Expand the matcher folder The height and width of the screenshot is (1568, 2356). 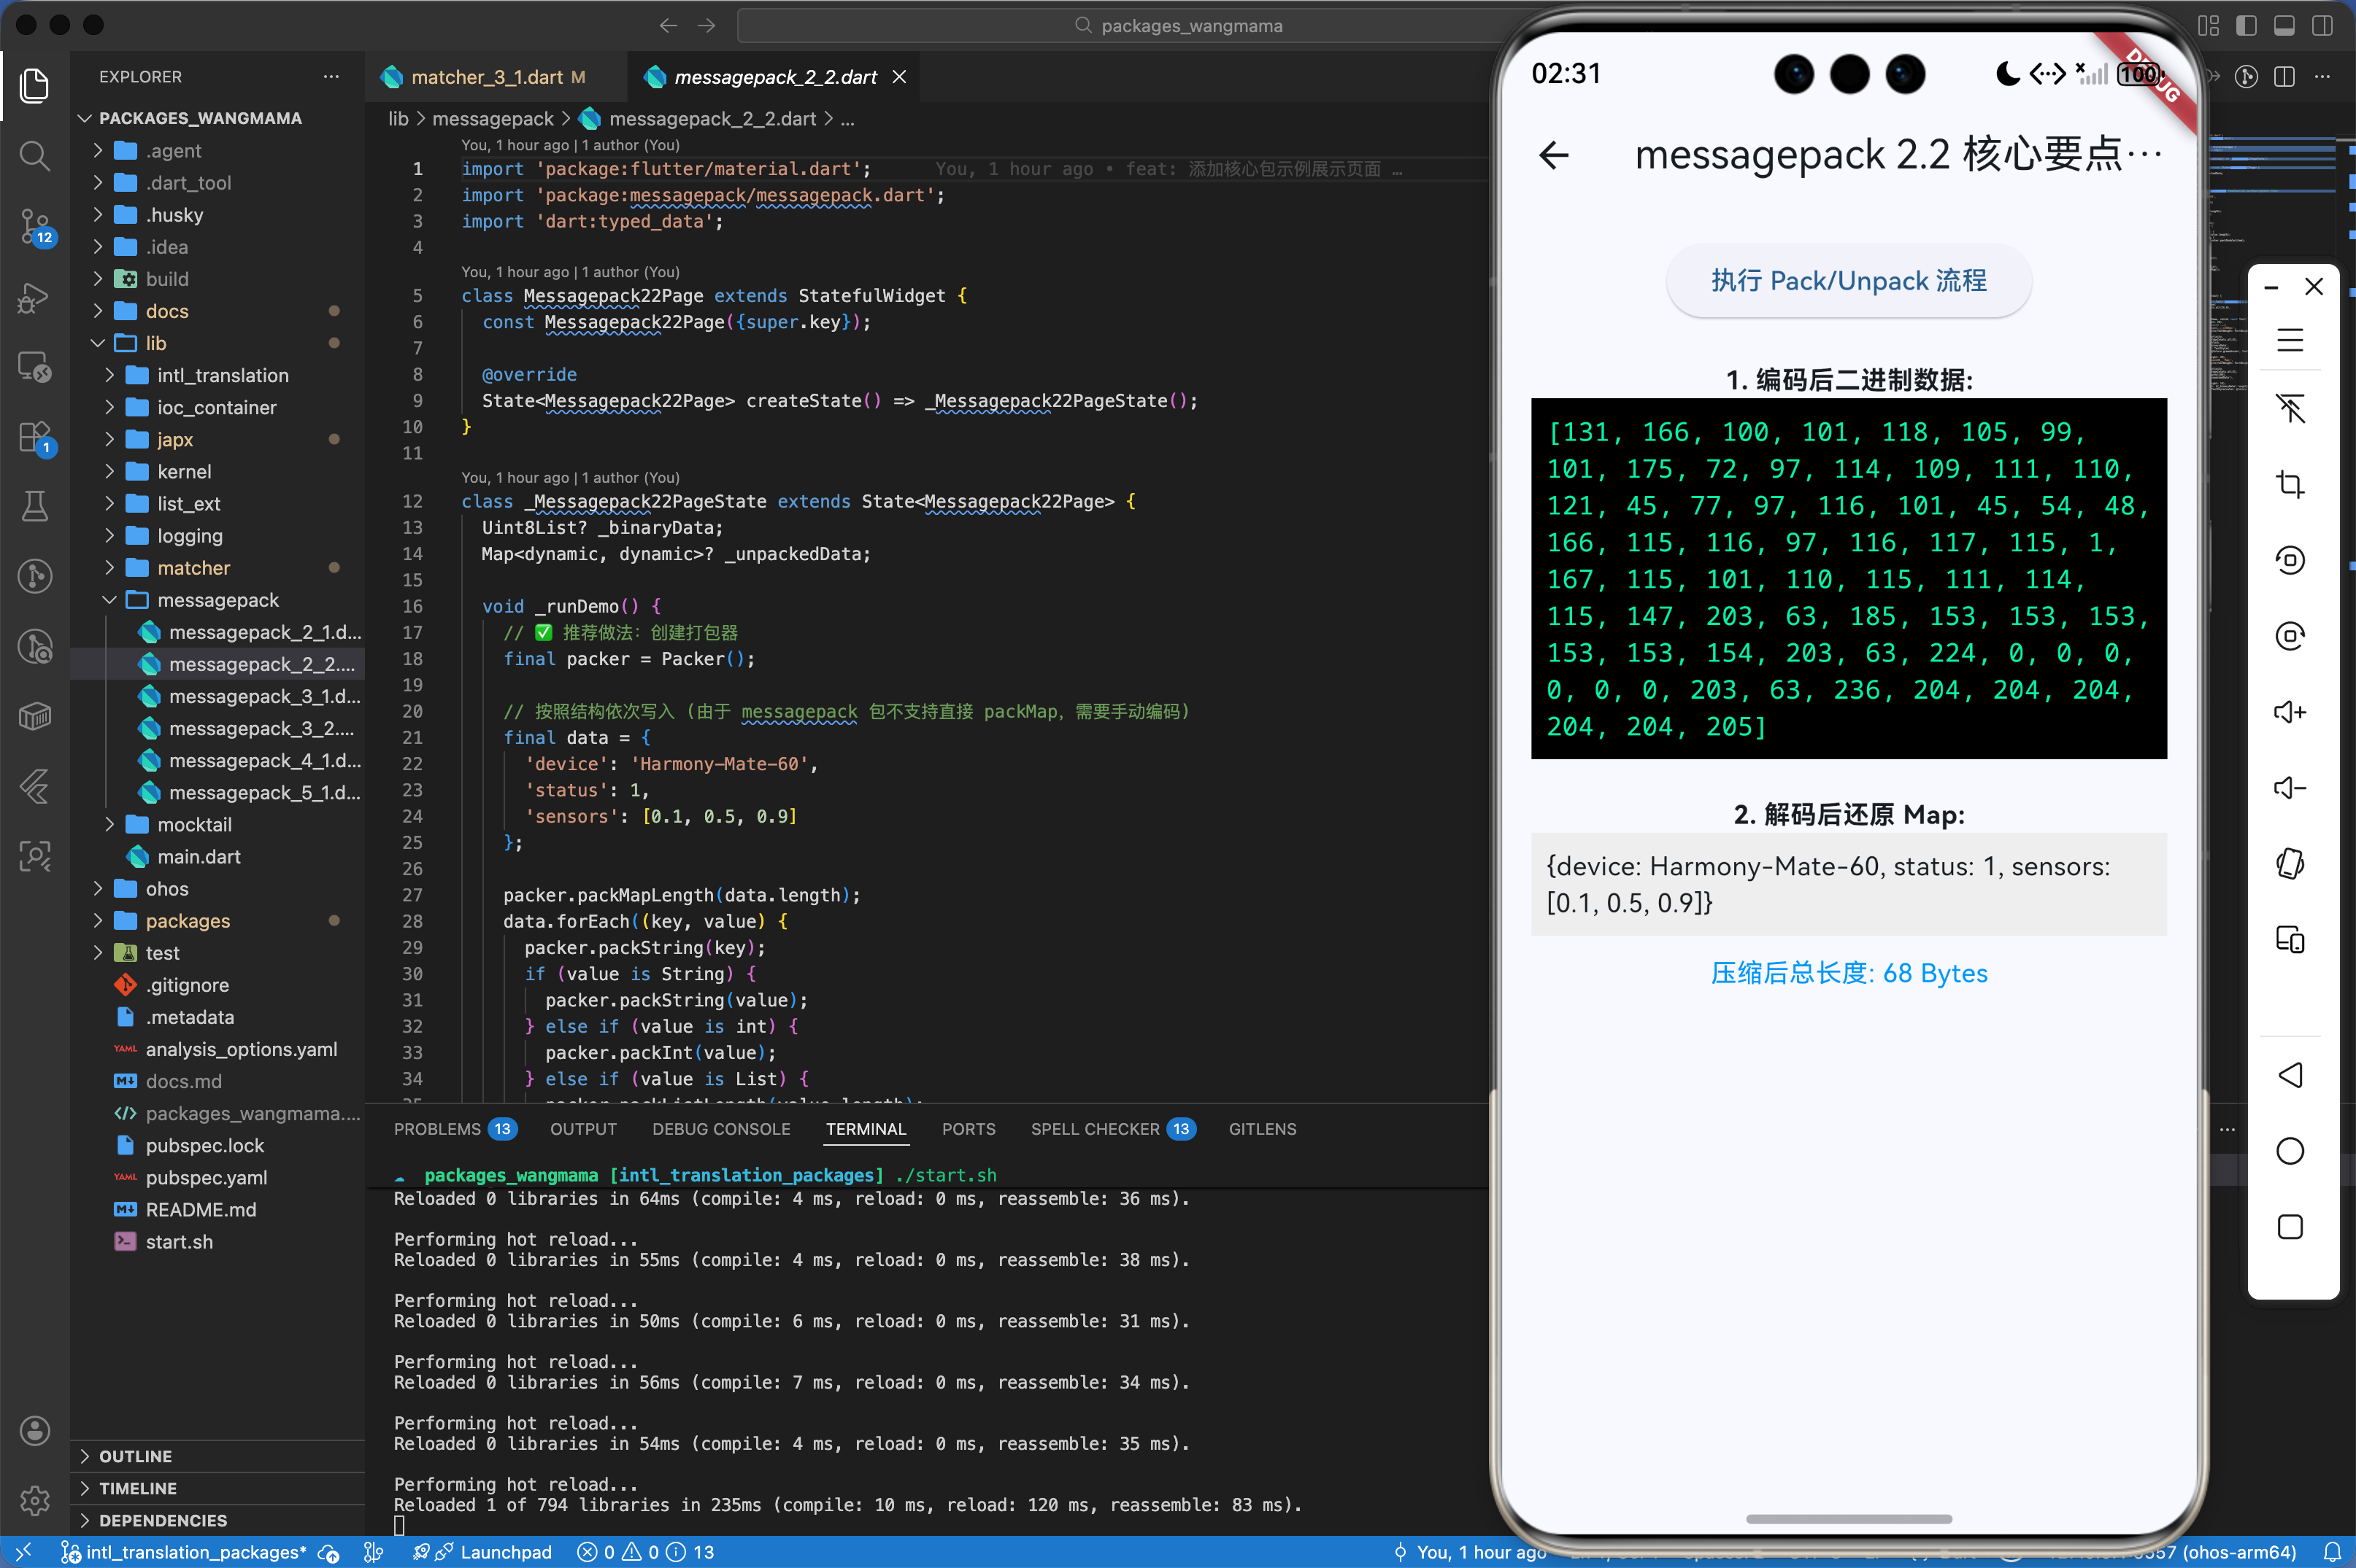(x=193, y=568)
